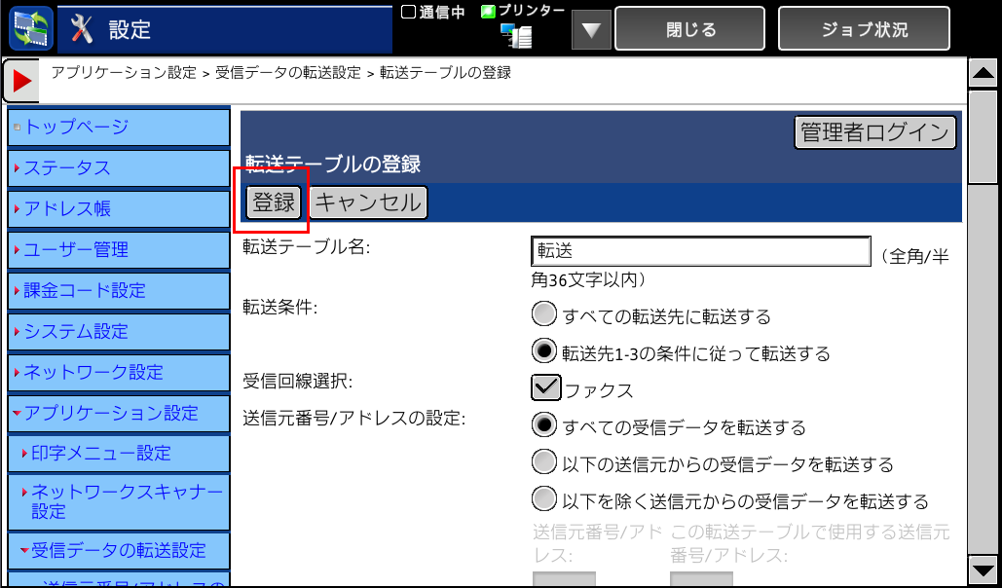
Task: Click the settings wrench and screwdriver icon
Action: click(84, 29)
